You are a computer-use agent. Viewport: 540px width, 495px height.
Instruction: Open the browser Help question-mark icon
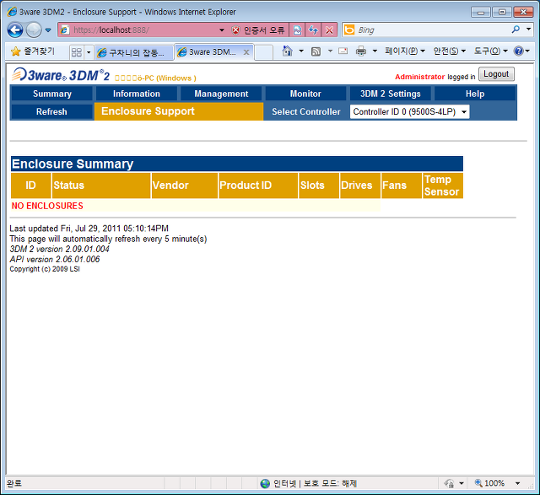(x=518, y=51)
